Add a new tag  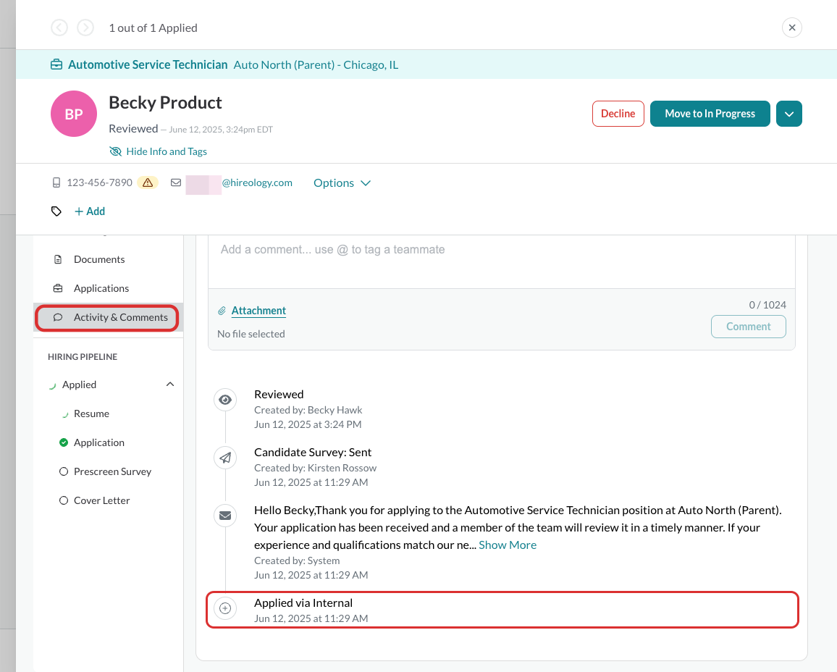coord(90,211)
